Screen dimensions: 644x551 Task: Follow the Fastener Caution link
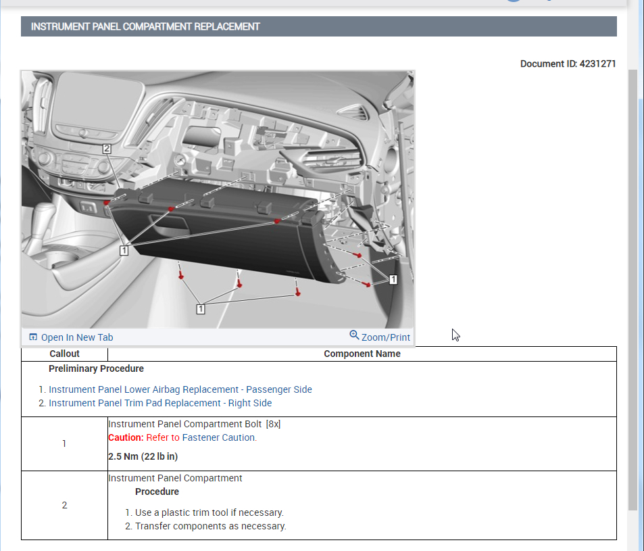coord(219,437)
